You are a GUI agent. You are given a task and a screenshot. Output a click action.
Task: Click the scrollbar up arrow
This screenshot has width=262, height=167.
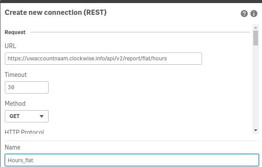(x=255, y=28)
